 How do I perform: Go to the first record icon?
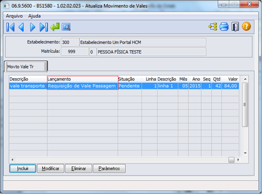pyautogui.click(x=10, y=27)
